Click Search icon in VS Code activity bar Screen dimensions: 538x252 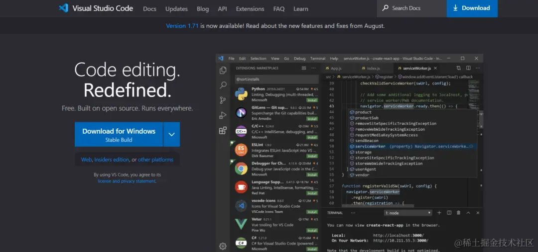pos(223,85)
